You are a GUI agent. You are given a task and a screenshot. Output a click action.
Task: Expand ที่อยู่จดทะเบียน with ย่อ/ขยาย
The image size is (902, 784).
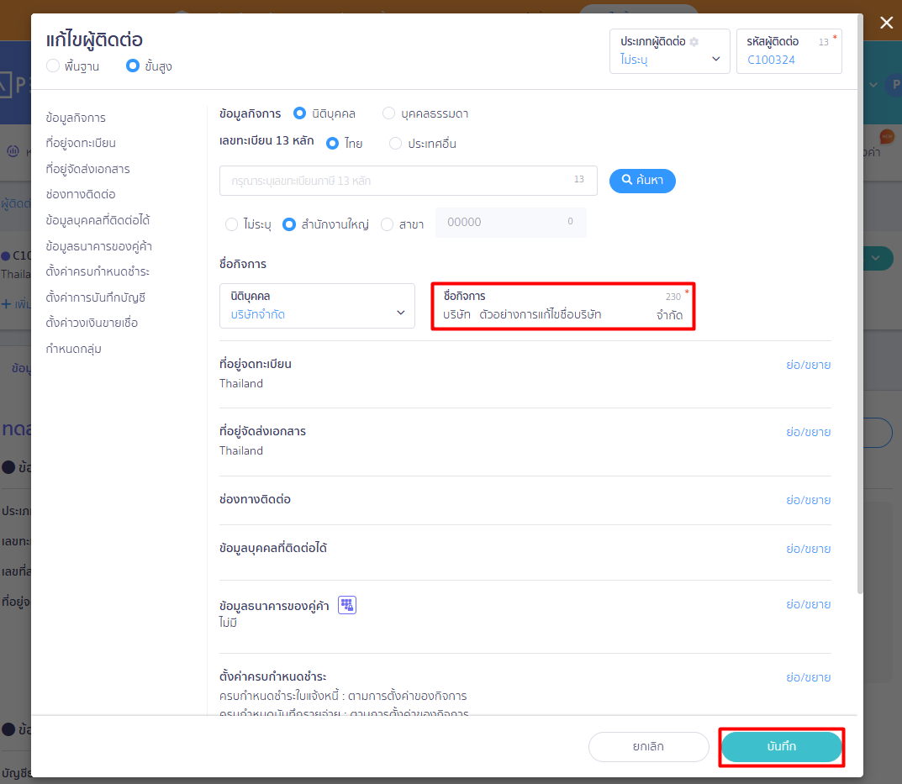pyautogui.click(x=808, y=365)
